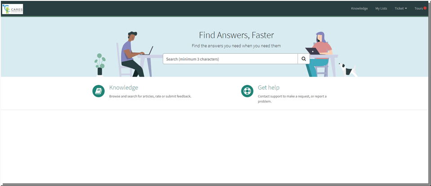Image resolution: width=431 pixels, height=186 pixels.
Task: Click the red notification dot on Tours
Action: (425, 8)
